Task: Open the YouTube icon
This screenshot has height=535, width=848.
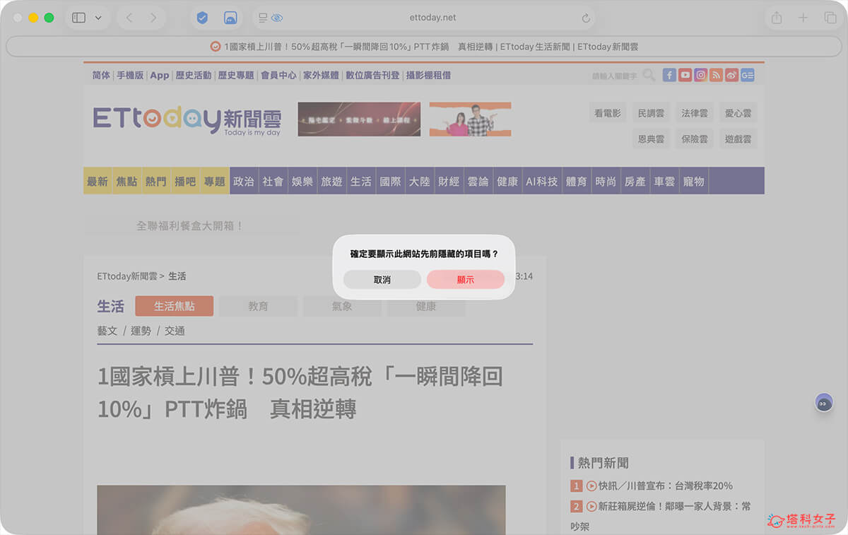Action: point(685,75)
